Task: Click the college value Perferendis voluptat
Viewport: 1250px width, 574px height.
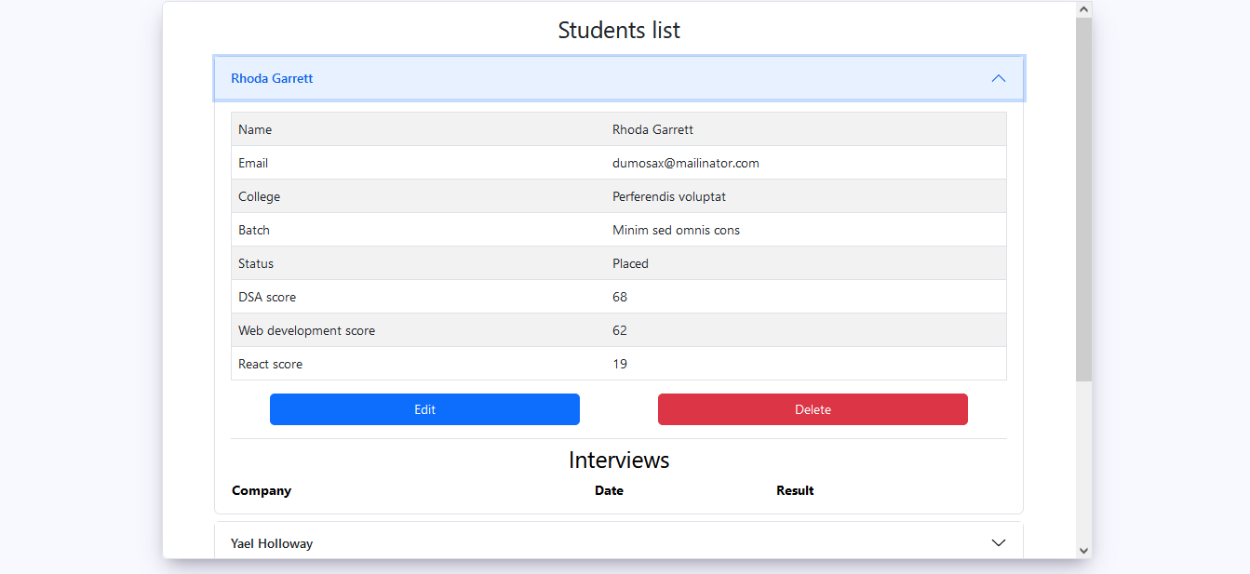Action: click(x=669, y=196)
